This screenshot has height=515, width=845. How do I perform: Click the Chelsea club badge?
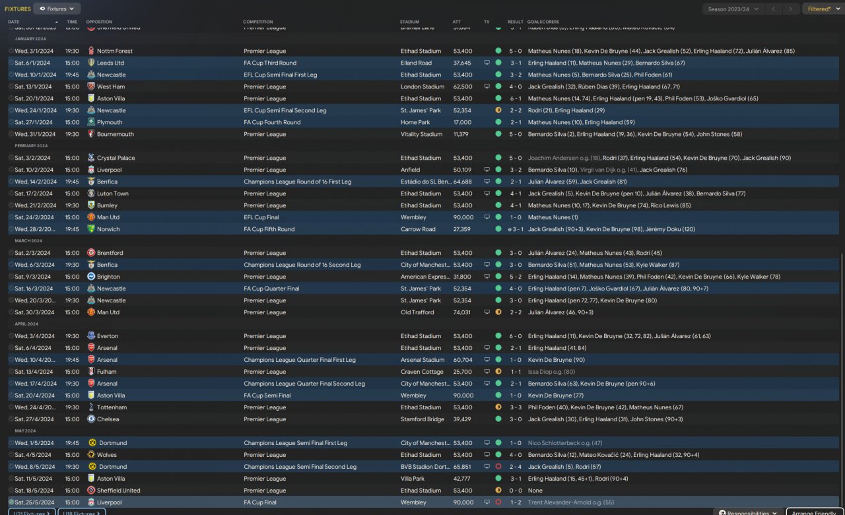coord(91,419)
